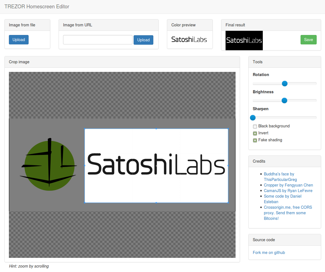Image resolution: width=325 pixels, height=272 pixels.
Task: Click Upload button under Image from file
Action: coord(19,40)
